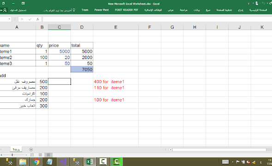Click the insert function fx icon

click(x=38, y=19)
